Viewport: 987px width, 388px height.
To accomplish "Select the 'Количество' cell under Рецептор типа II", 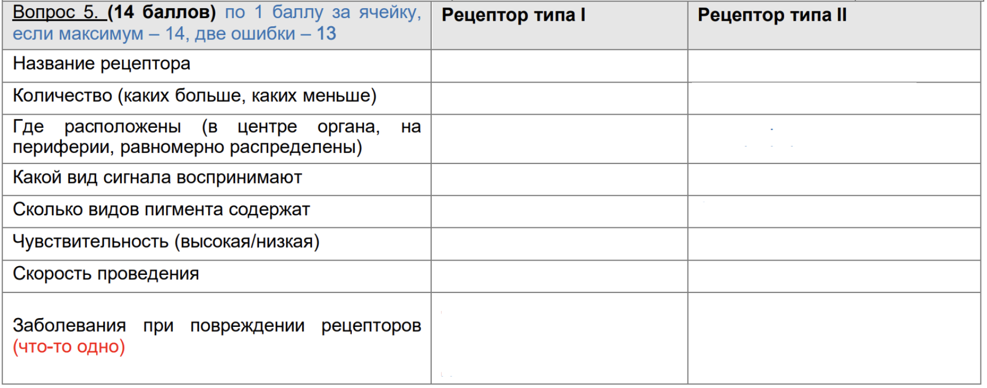I will pos(834,98).
